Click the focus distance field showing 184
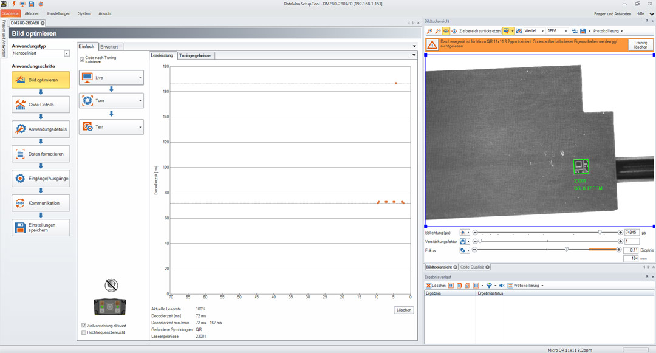Image resolution: width=656 pixels, height=353 pixels. pyautogui.click(x=632, y=258)
